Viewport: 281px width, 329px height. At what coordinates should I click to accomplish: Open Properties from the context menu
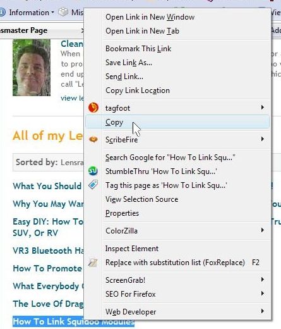coord(177,213)
